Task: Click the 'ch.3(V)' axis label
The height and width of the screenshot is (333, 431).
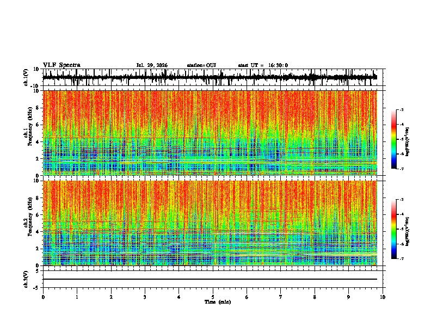Action: [26, 279]
